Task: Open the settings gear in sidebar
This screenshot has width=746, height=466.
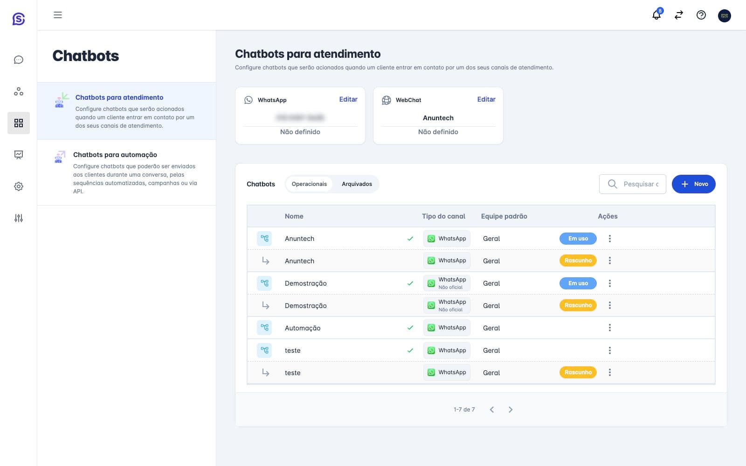Action: (x=19, y=186)
